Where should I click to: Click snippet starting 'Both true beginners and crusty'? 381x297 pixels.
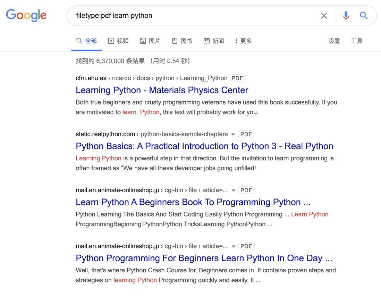coord(206,107)
